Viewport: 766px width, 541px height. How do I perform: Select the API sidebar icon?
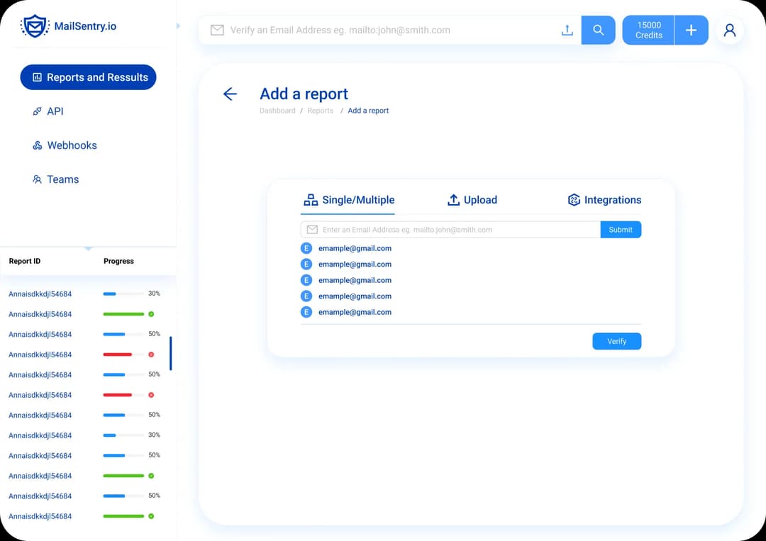tap(37, 111)
